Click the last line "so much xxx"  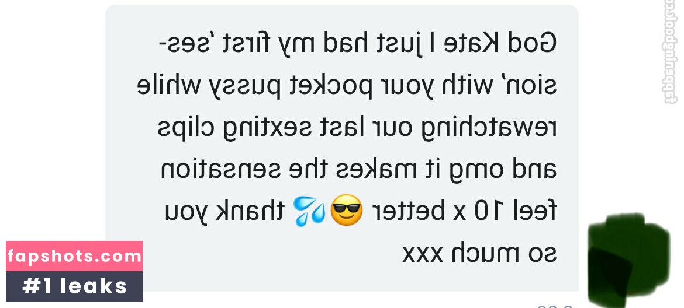click(x=479, y=253)
